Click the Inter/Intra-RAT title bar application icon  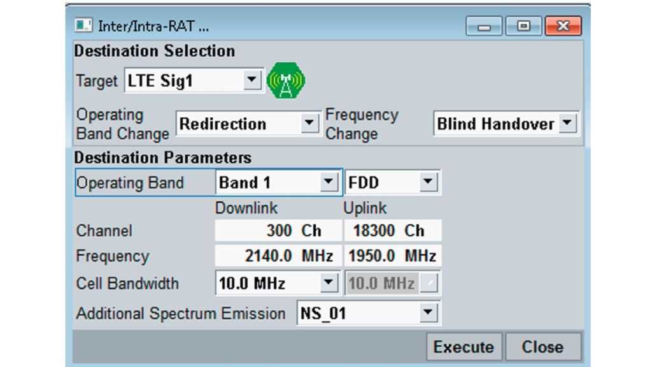(83, 25)
